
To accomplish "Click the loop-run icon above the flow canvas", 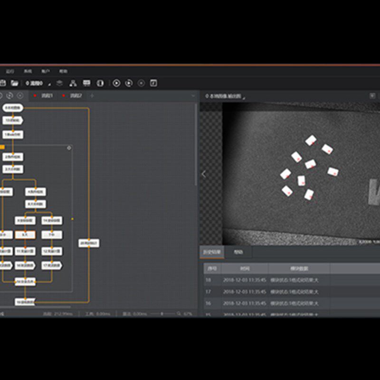I will (x=9, y=96).
